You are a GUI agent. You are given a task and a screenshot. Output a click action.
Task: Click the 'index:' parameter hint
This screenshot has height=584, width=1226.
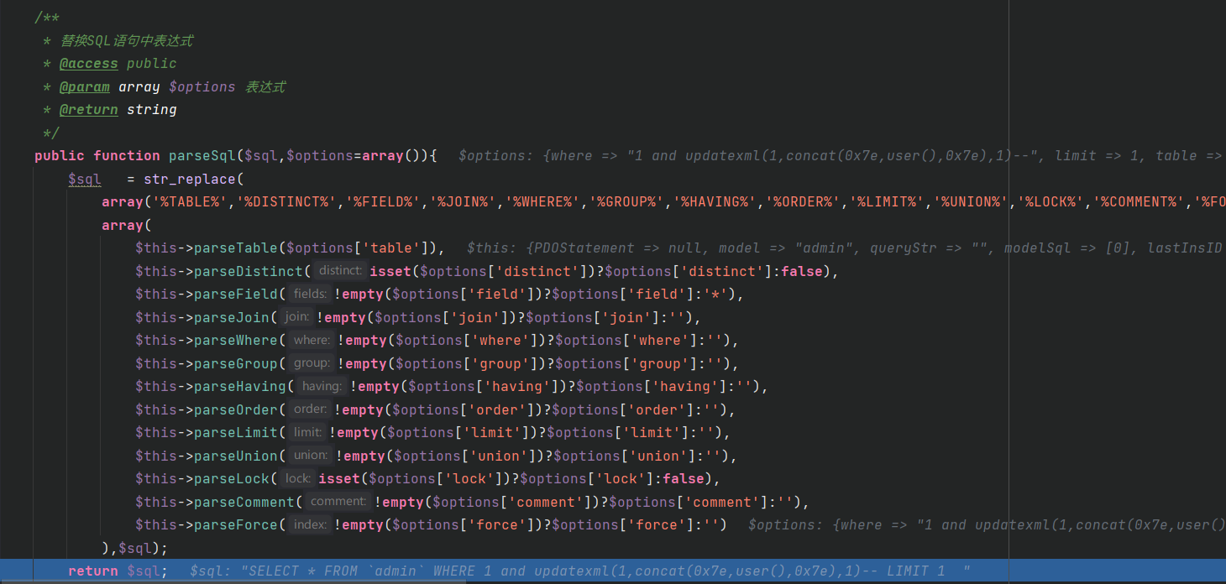click(310, 525)
